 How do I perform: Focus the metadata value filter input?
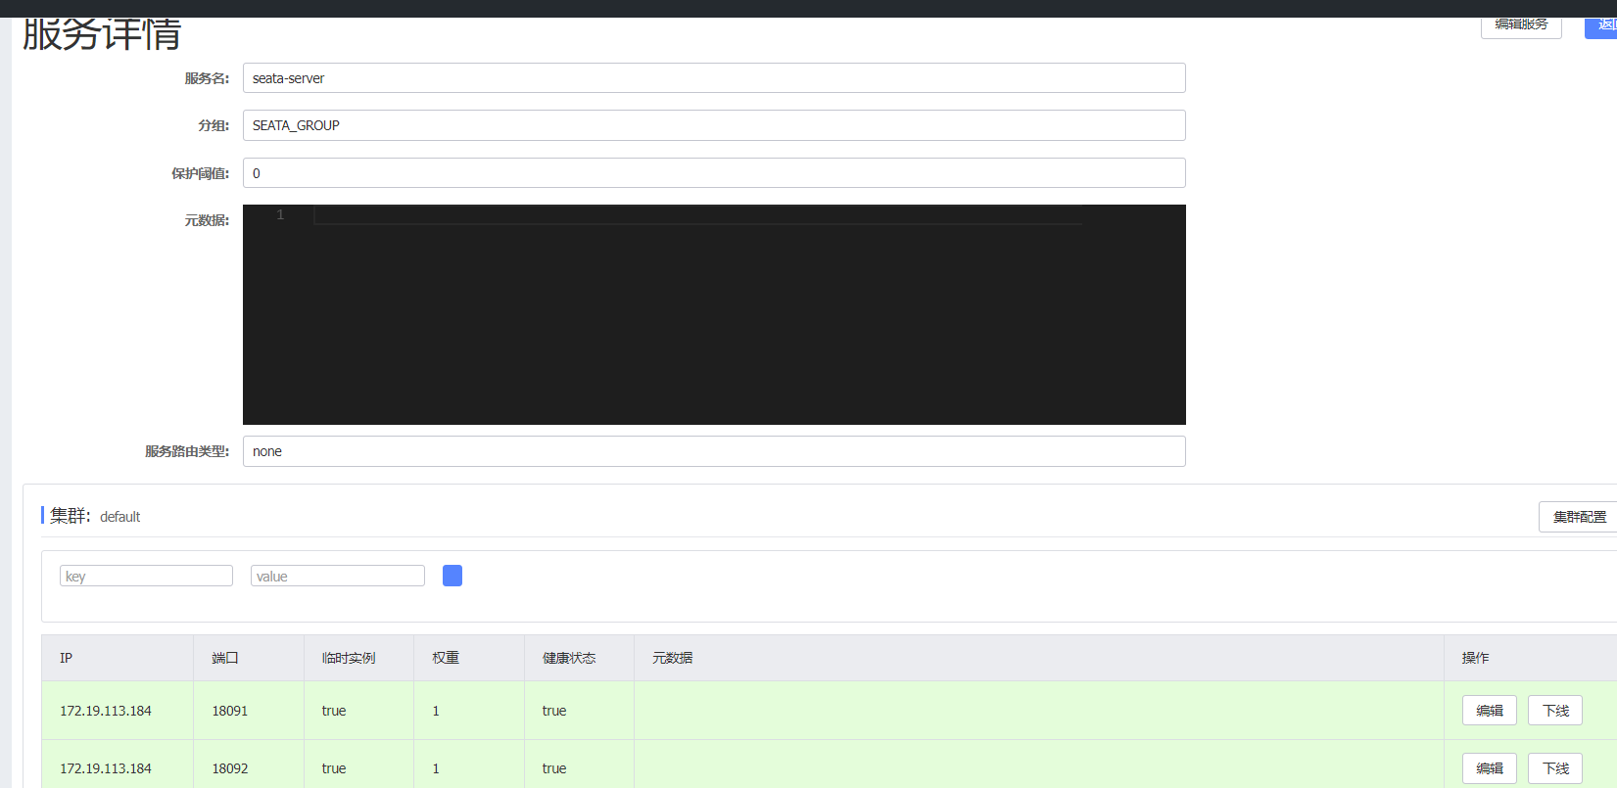338,576
